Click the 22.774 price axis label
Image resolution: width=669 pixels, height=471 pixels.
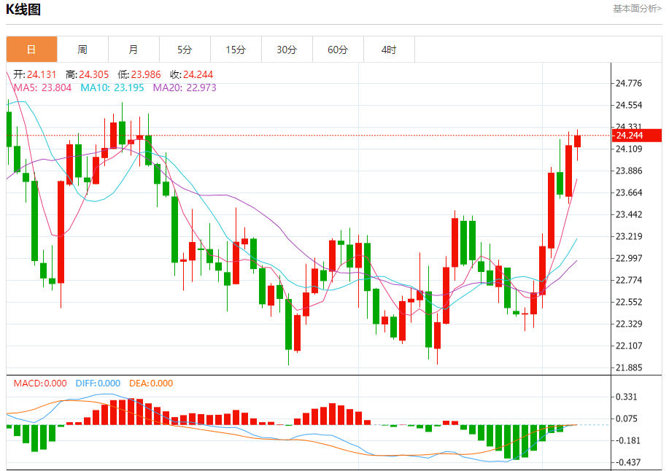(x=629, y=280)
